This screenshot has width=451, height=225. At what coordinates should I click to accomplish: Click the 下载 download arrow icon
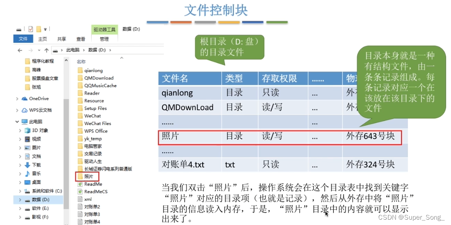click(x=27, y=165)
